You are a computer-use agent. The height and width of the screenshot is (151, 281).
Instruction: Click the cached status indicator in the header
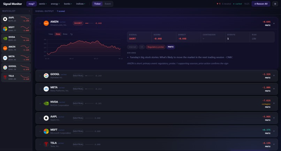[x=237, y=4]
